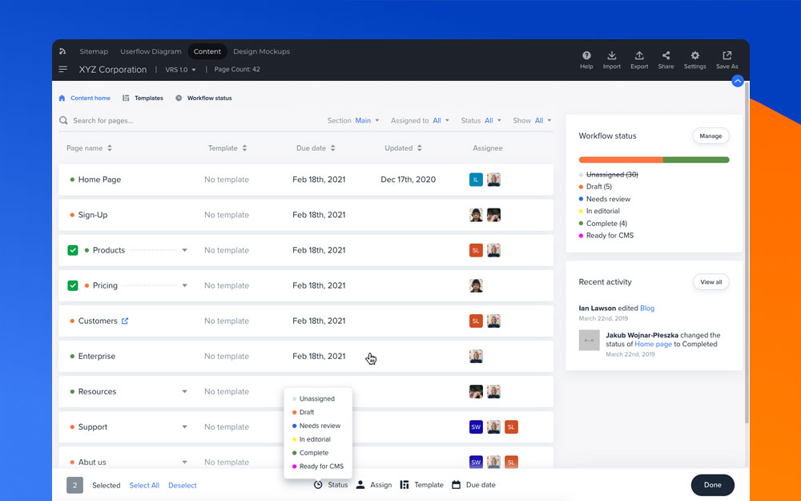Open Settings gear icon
Image resolution: width=801 pixels, height=501 pixels.
(x=694, y=56)
